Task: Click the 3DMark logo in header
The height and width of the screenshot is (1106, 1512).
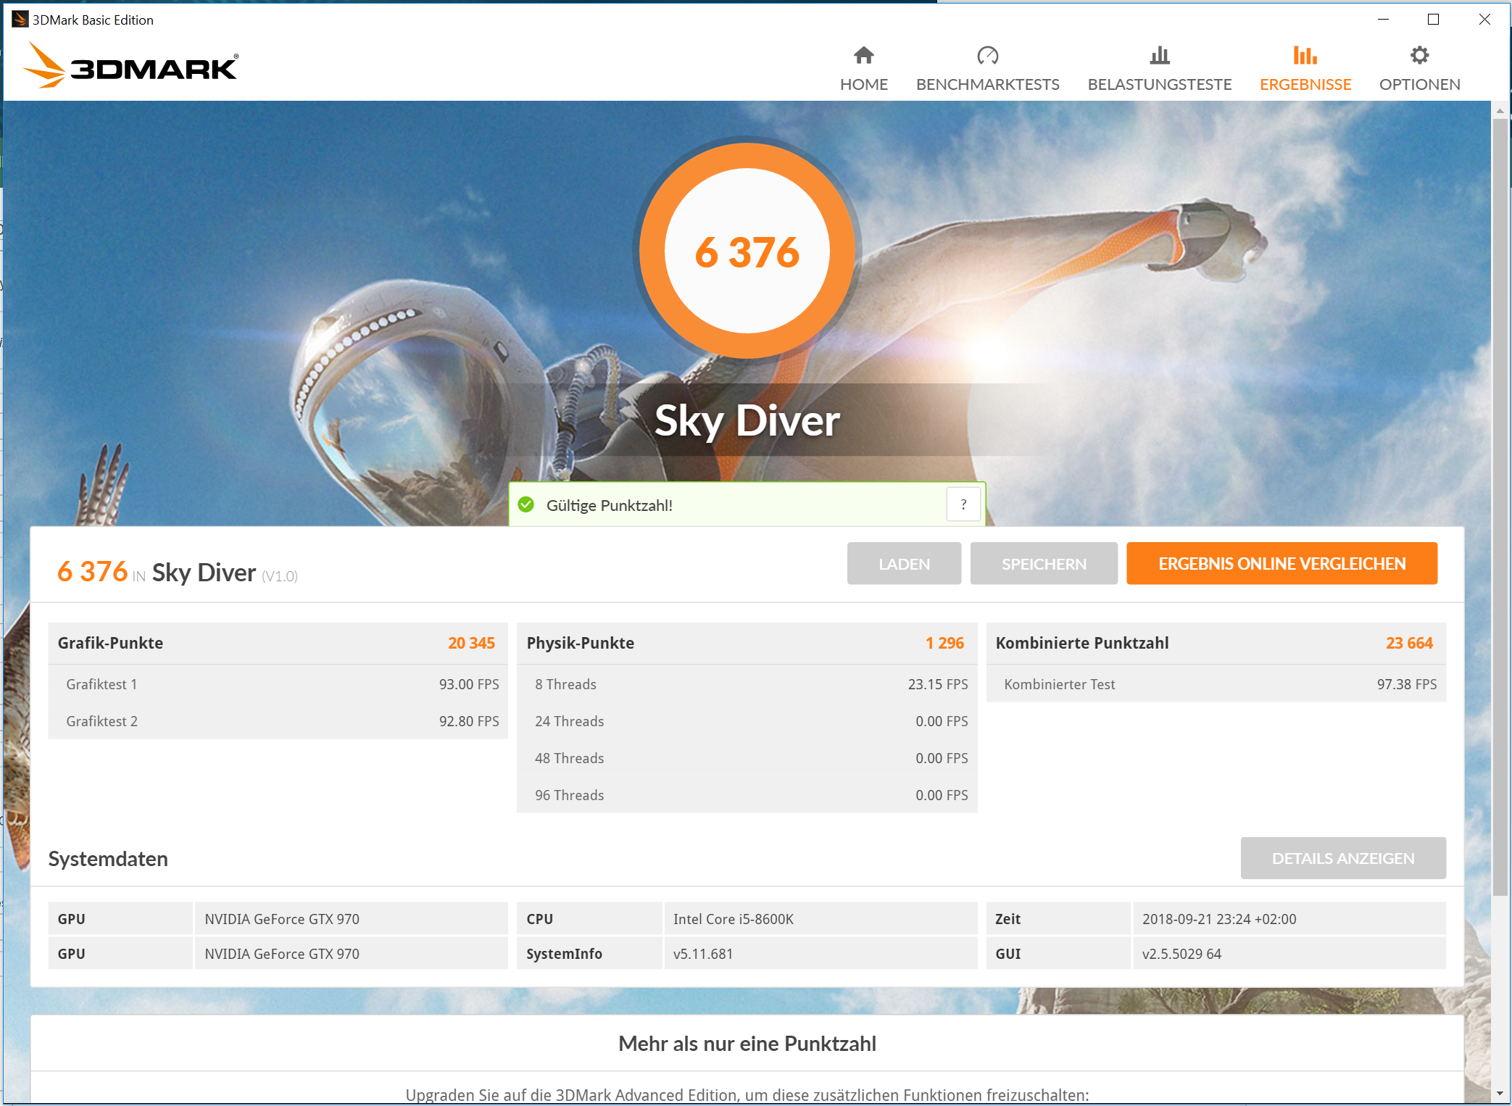Action: 130,66
